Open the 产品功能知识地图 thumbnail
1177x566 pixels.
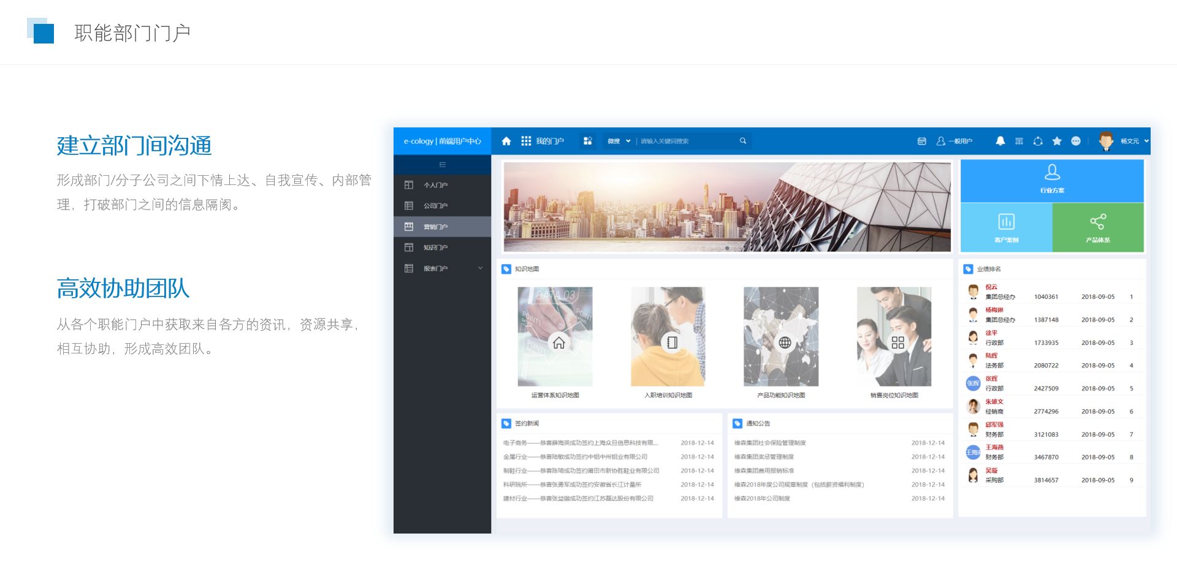(x=781, y=337)
